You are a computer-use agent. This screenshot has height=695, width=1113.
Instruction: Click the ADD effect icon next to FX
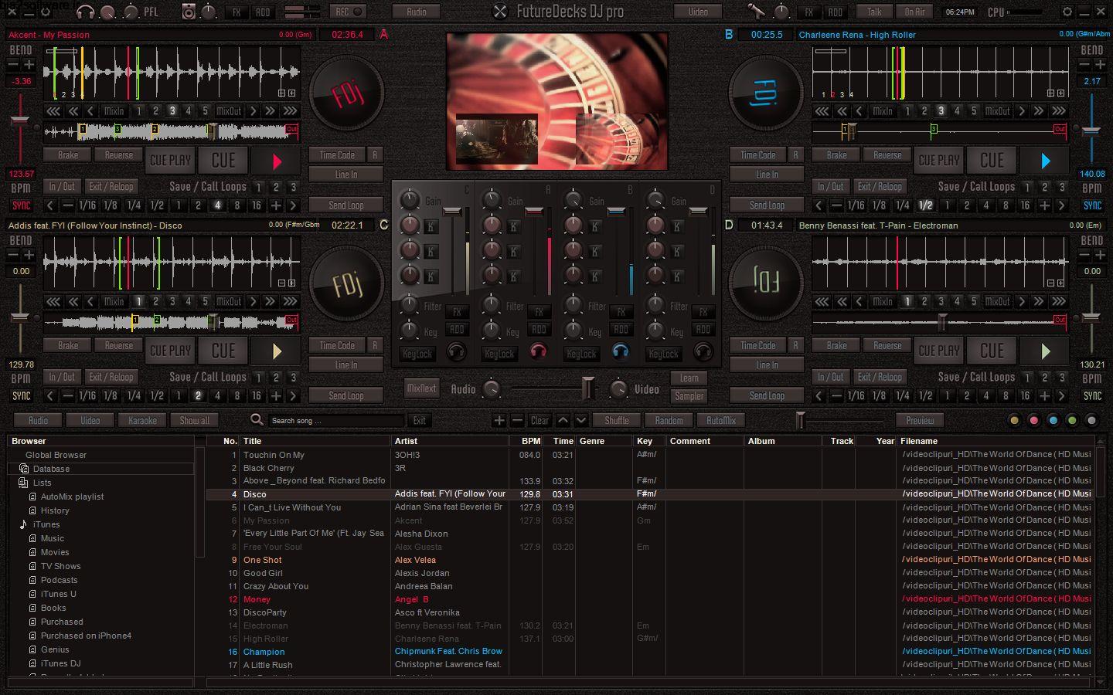point(263,12)
